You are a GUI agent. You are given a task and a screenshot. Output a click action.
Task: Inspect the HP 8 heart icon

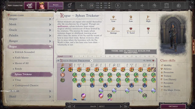pyautogui.click(x=148, y=29)
